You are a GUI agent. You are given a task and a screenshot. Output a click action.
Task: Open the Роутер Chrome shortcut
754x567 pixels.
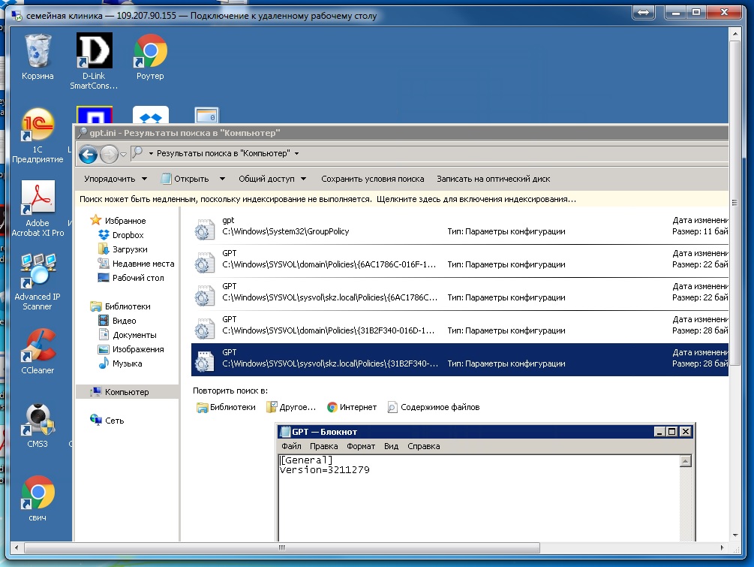pos(150,56)
